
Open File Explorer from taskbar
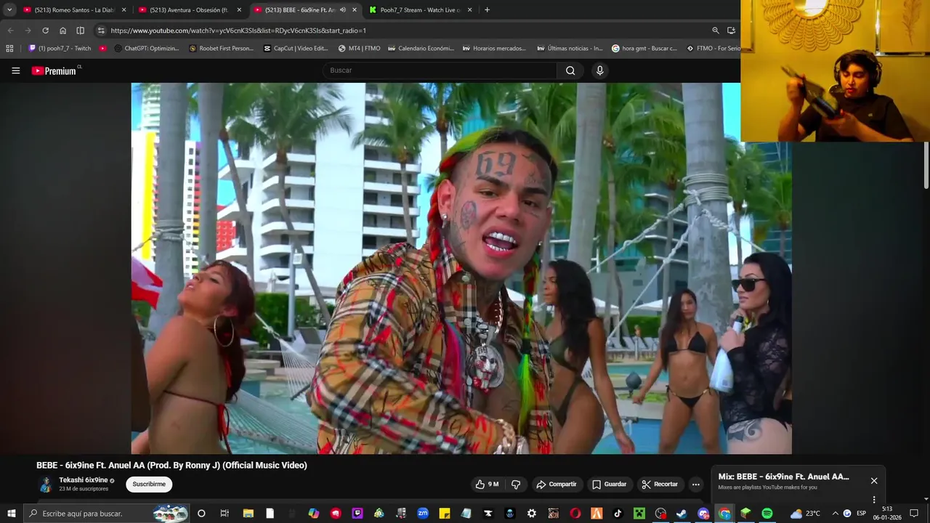[x=248, y=514]
